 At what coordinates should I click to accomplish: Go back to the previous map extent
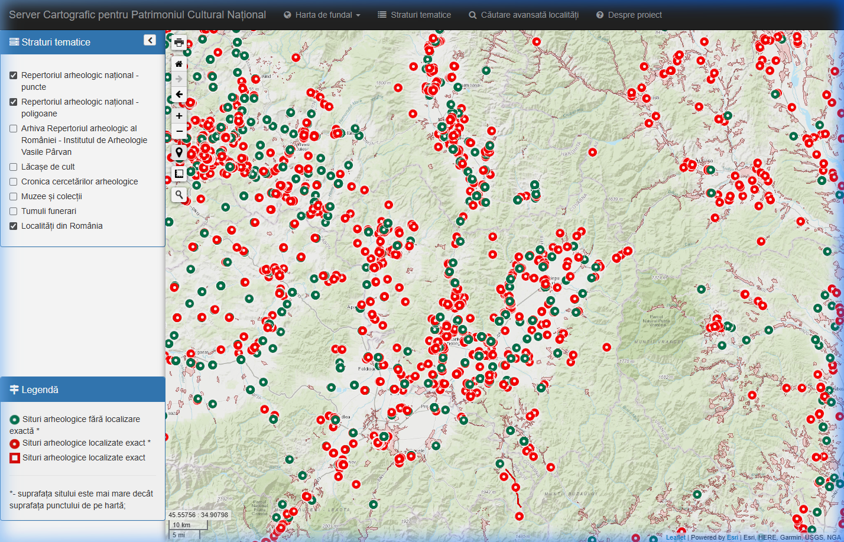click(x=179, y=95)
